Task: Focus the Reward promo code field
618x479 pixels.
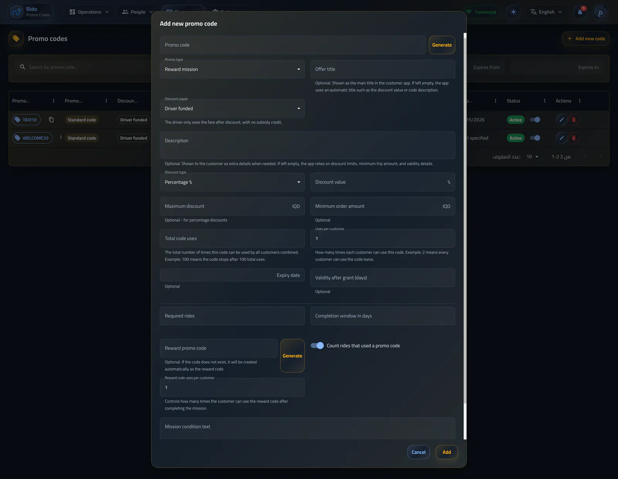Action: pos(219,348)
